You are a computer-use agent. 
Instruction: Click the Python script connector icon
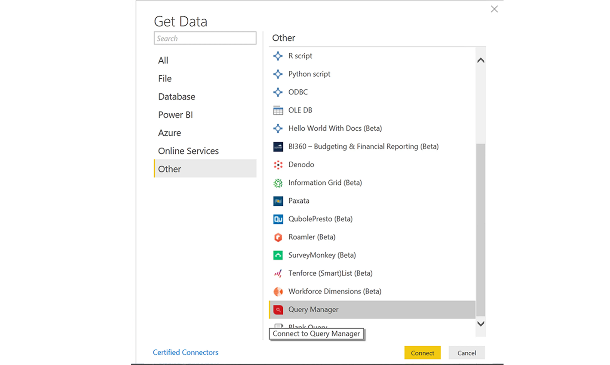tap(278, 74)
